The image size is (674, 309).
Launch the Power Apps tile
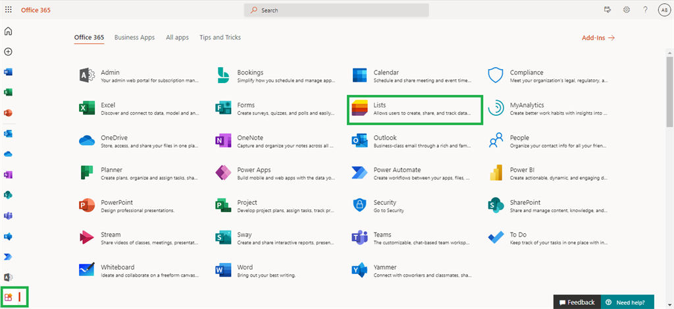point(275,173)
